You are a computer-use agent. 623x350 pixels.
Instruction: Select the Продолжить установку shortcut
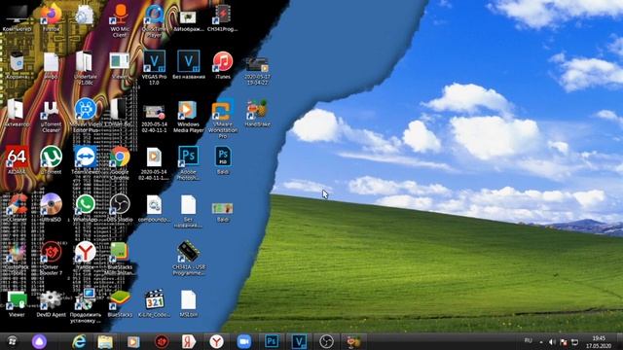click(x=85, y=306)
